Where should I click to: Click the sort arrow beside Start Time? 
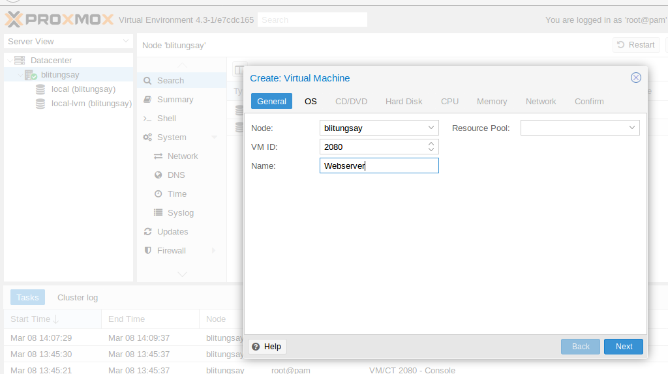(56, 319)
